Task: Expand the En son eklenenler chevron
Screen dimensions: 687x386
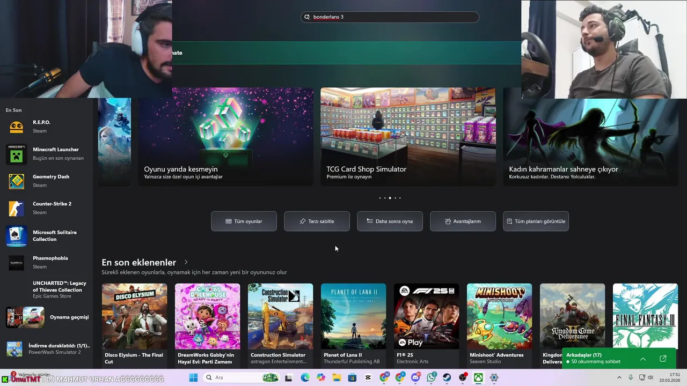Action: click(x=186, y=262)
